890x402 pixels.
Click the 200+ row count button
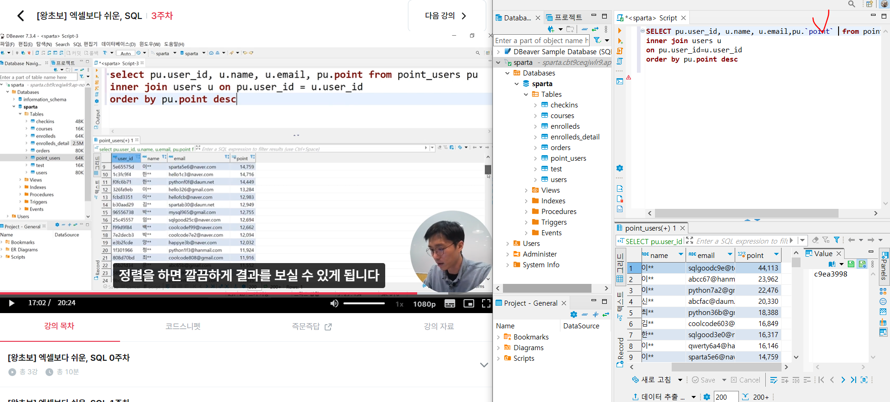(x=756, y=397)
